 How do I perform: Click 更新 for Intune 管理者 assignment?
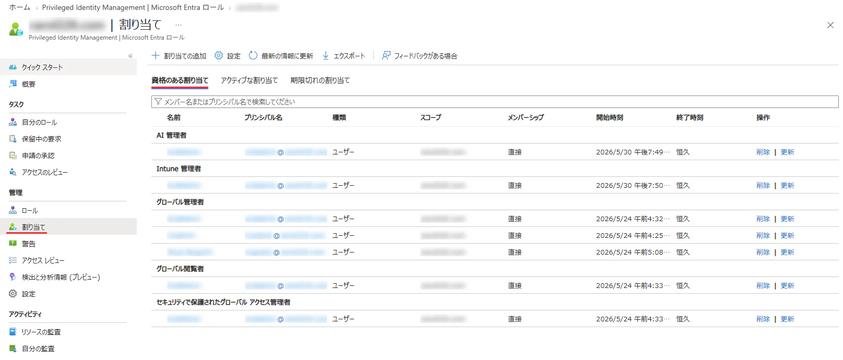(x=787, y=185)
